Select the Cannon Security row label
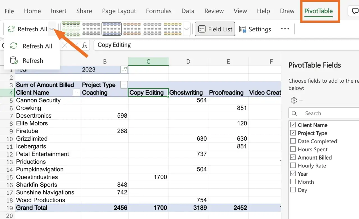359x219 pixels. click(x=48, y=100)
